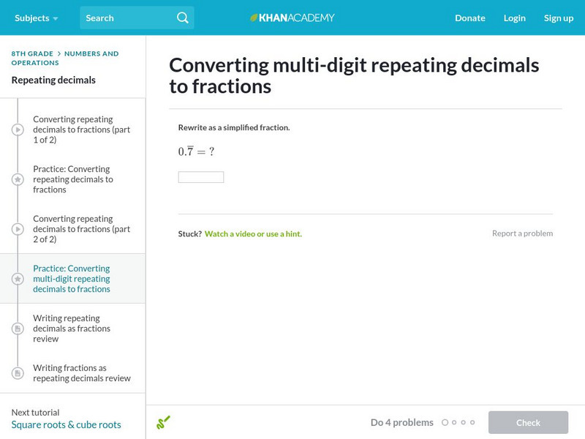This screenshot has width=585, height=439.
Task: Click star icon for Practice: Converting repeating decimals
Action: tap(18, 179)
